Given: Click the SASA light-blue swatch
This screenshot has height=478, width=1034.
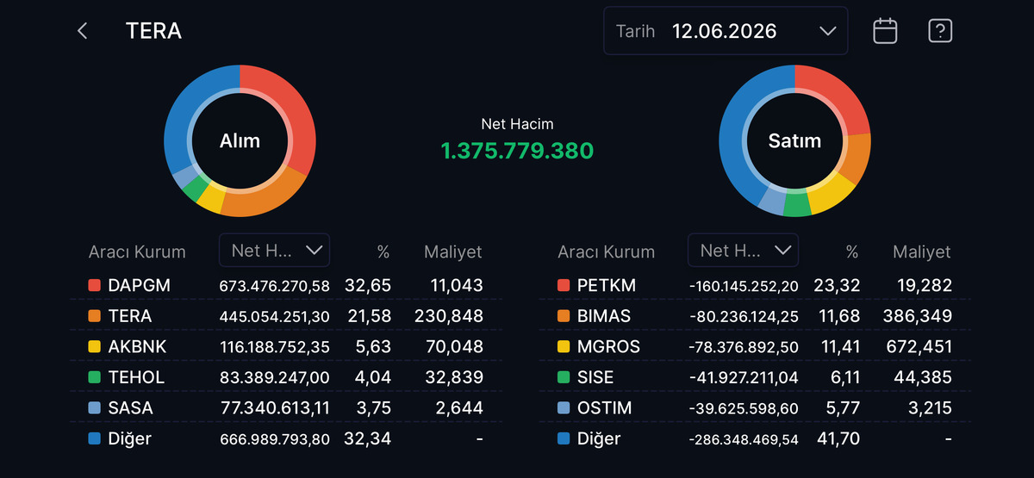Looking at the screenshot, I should point(94,408).
